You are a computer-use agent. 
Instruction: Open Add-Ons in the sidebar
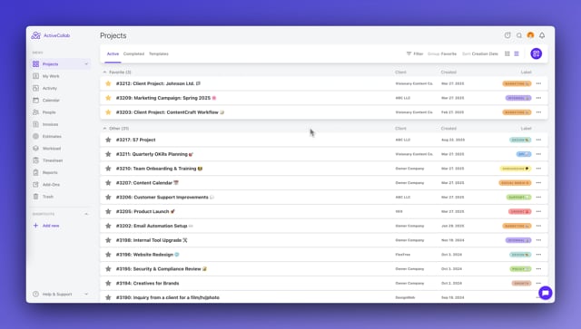click(51, 184)
